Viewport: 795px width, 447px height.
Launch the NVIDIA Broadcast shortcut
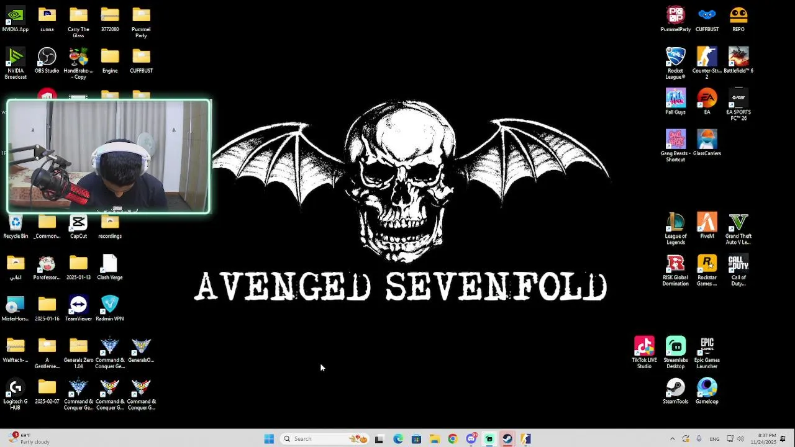coord(16,64)
